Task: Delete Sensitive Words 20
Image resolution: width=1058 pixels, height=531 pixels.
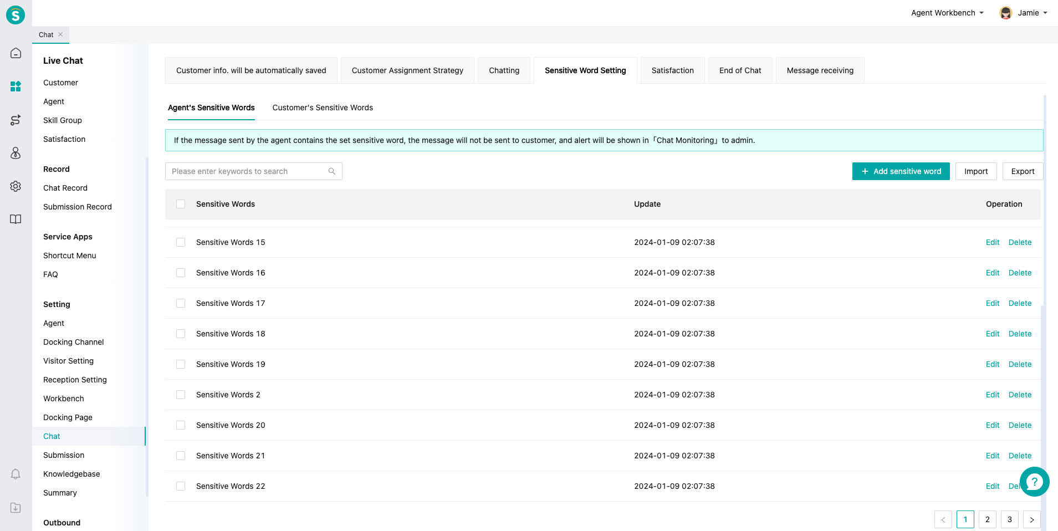Action: [x=1020, y=425]
